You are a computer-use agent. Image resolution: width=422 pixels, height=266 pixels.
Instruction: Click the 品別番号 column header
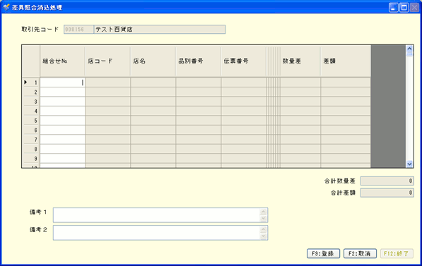(199, 61)
